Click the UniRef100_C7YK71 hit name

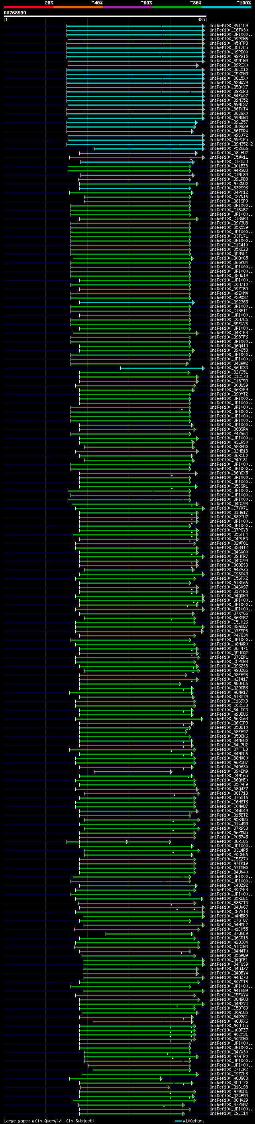coord(229,508)
